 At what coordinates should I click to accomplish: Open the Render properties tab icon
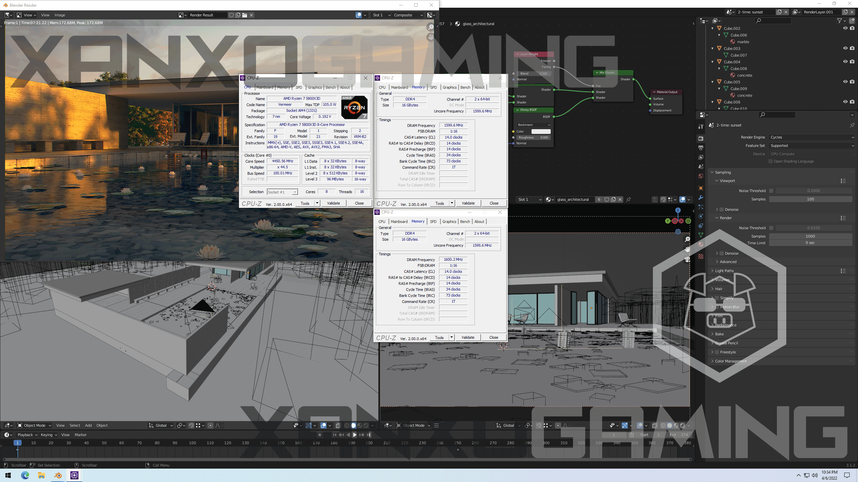(x=701, y=138)
